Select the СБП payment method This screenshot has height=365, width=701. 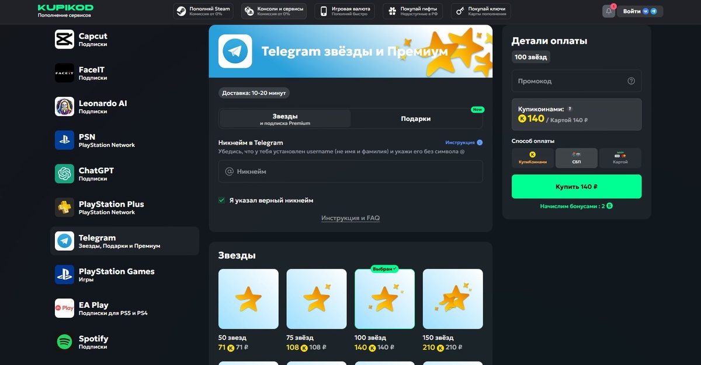[x=576, y=158]
